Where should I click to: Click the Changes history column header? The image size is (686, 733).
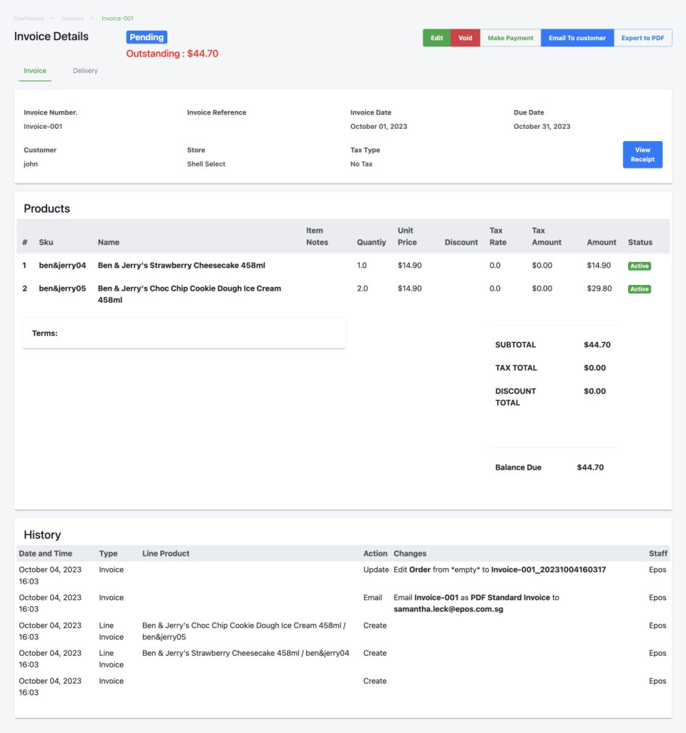pyautogui.click(x=410, y=553)
